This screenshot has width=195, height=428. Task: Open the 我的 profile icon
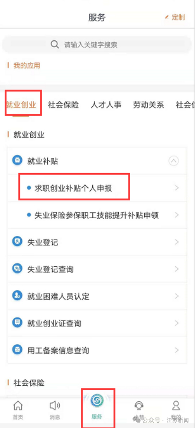[x=176, y=405]
